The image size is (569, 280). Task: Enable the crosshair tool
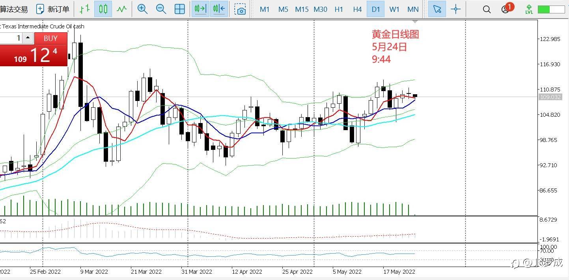tap(455, 9)
